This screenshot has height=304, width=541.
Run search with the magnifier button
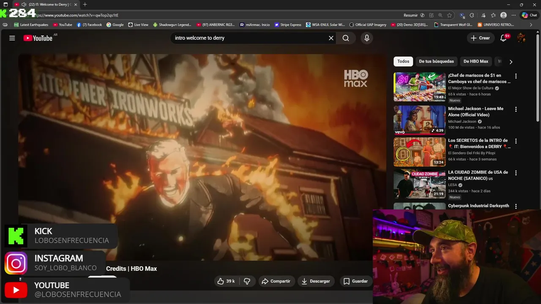(346, 38)
